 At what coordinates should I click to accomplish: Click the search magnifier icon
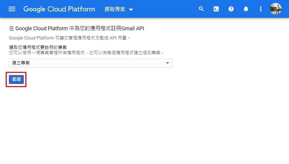(201, 9)
